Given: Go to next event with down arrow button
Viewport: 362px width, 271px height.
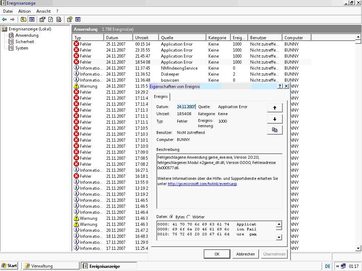Looking at the screenshot, I should [275, 119].
